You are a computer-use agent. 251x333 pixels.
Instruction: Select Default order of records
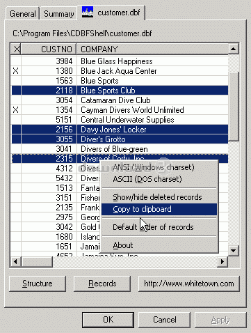pyautogui.click(x=159, y=227)
